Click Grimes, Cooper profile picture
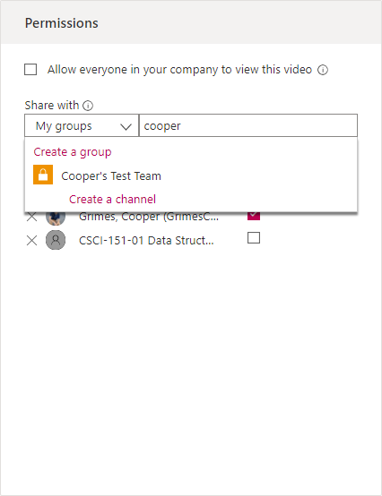 click(56, 217)
